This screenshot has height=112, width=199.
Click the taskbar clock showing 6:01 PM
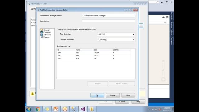point(167,109)
